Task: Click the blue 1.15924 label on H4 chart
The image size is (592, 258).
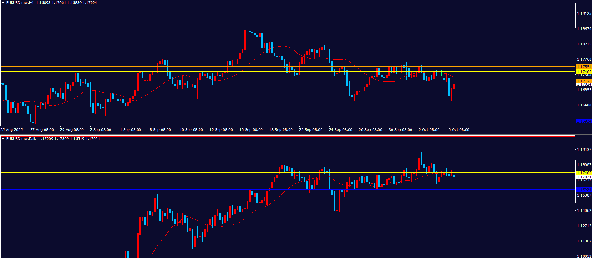Action: pyautogui.click(x=584, y=121)
